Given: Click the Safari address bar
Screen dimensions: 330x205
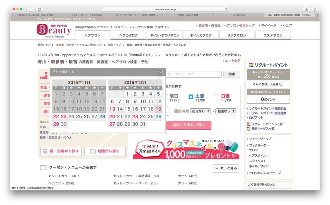Looking at the screenshot, I should pos(165,9).
